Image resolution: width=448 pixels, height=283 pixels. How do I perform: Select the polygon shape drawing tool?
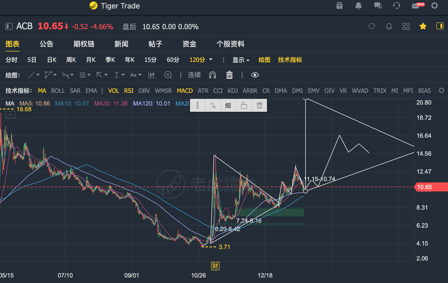48,75
